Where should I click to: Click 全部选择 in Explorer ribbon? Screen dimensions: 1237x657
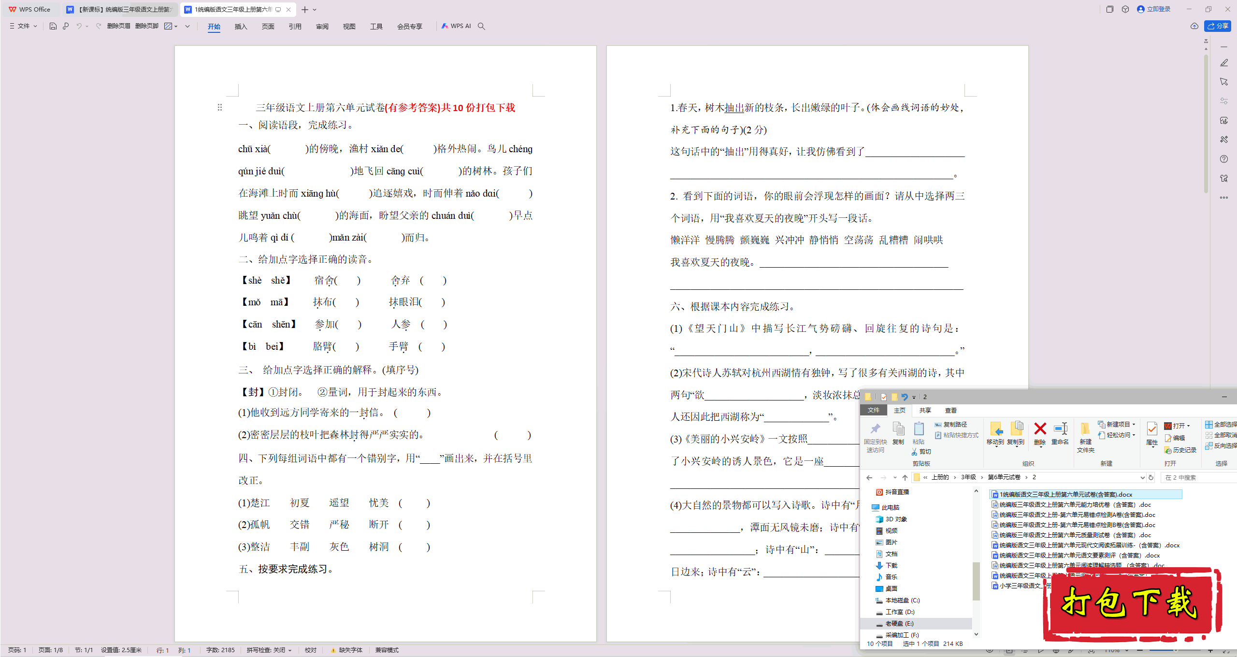(1221, 424)
